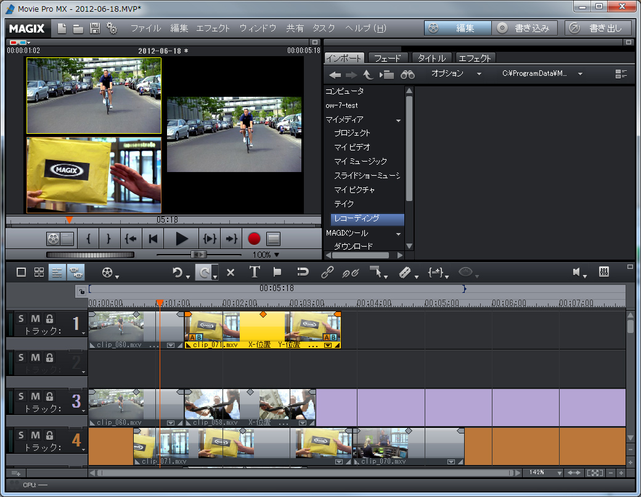Screen dimensions: 641x497
Task: Open a project using the folder icon
Action: [78, 28]
